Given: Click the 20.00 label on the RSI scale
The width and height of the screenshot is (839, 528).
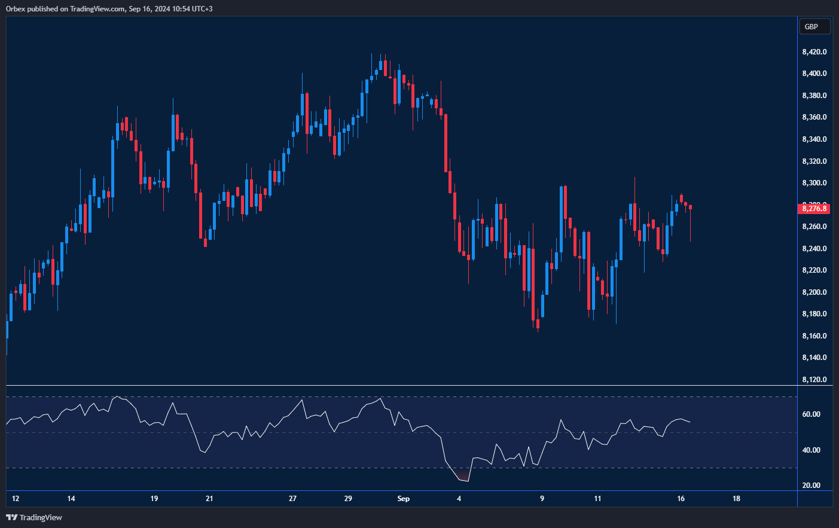Looking at the screenshot, I should [811, 486].
